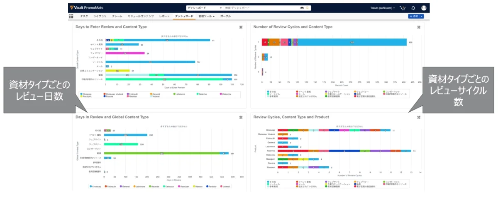
Task: Expand the 管理ツール menu
Action: [206, 16]
